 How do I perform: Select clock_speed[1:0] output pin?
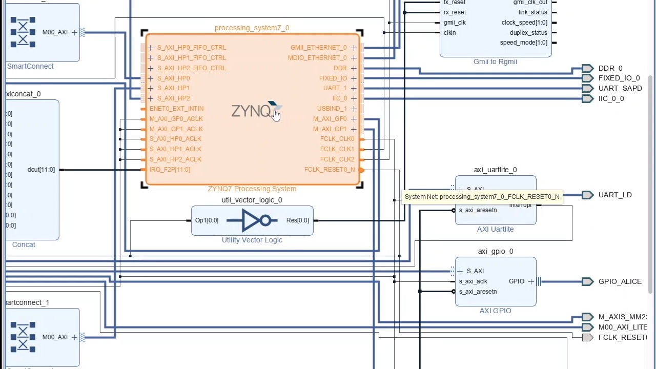(524, 23)
